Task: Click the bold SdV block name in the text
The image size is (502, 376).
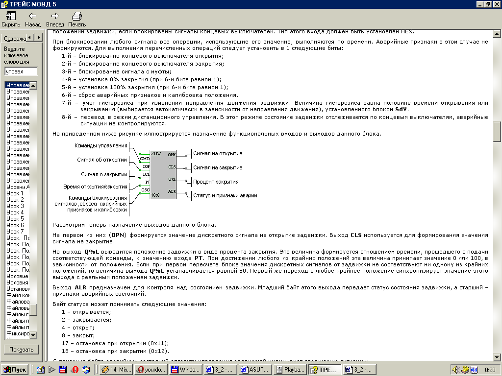Action: [401, 109]
